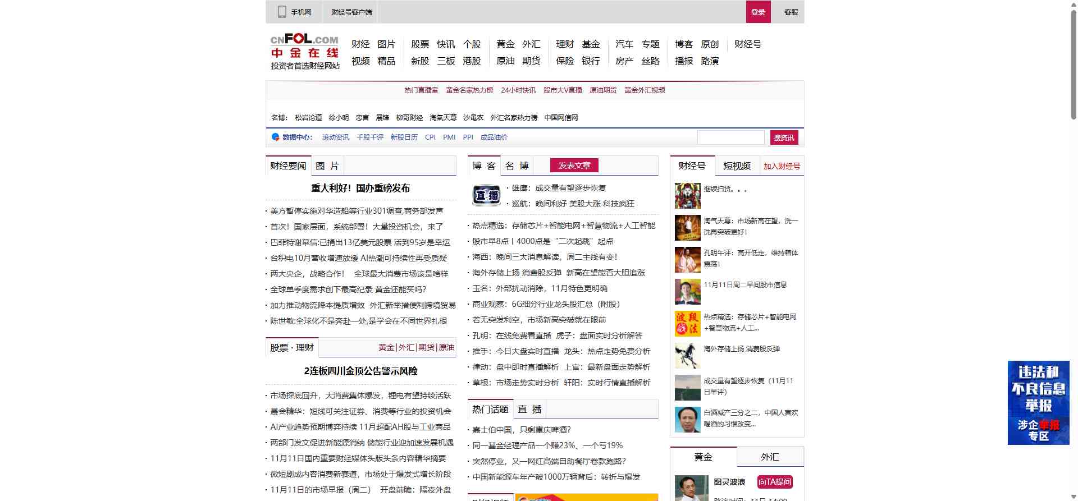
Task: Open the 名博 tab
Action: 517,166
